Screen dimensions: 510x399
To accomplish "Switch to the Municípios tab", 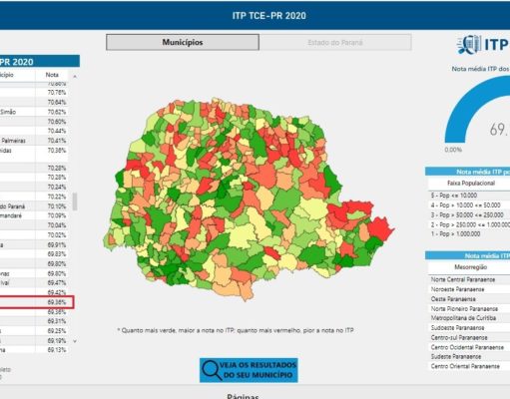I will coord(183,42).
